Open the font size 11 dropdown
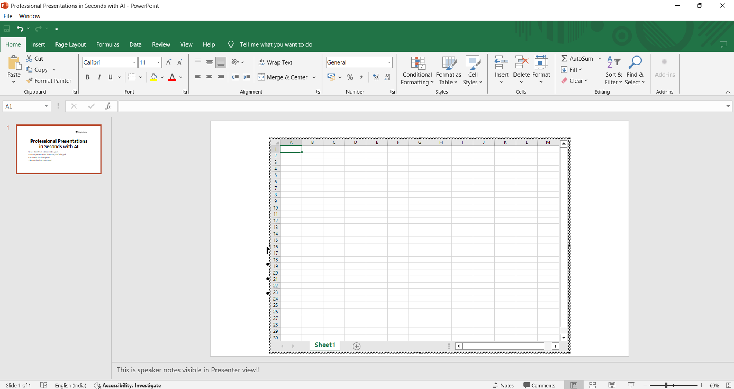 point(159,62)
